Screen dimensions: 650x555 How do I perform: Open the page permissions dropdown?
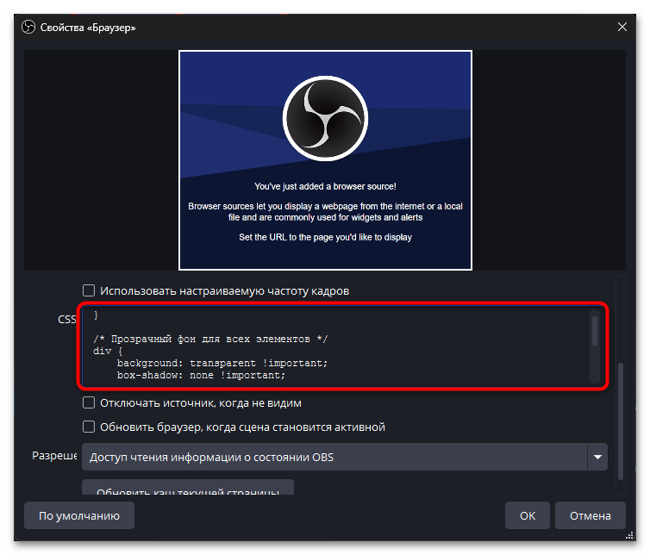click(345, 457)
